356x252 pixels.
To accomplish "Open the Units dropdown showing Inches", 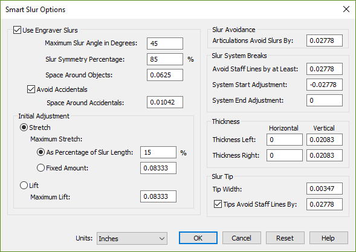I will 132,238.
